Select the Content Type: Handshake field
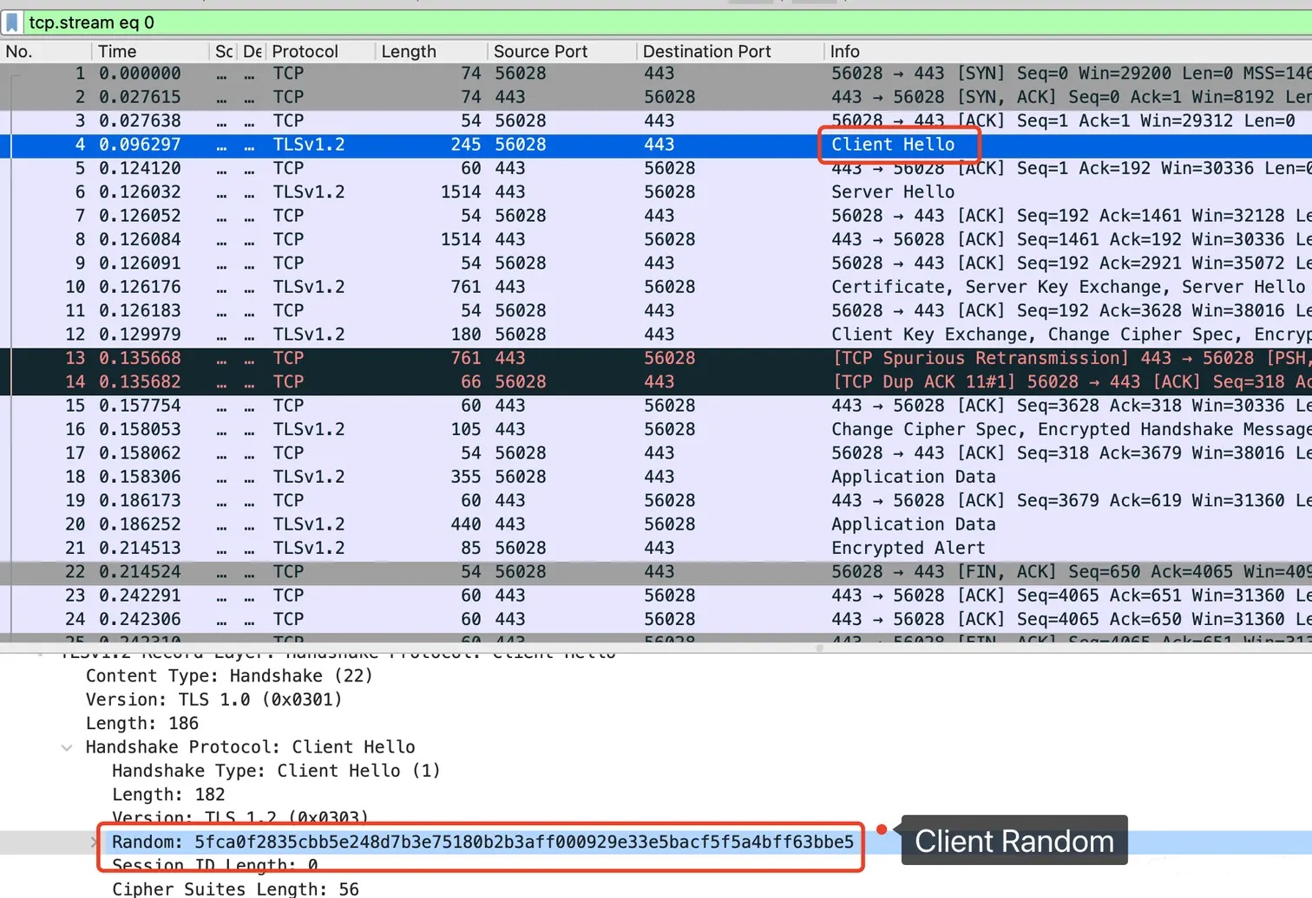1312x898 pixels. tap(229, 676)
